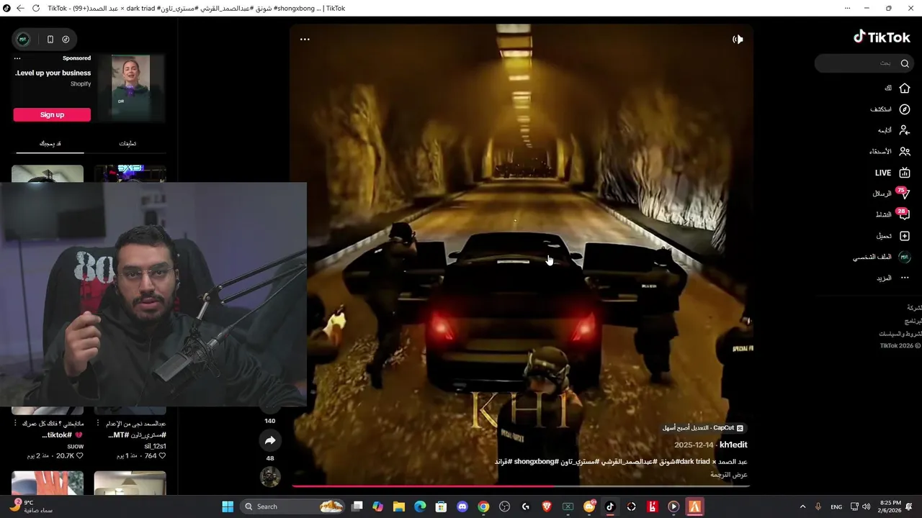Viewport: 922px width, 518px height.
Task: Click the phone icon in top-left pill
Action: point(50,40)
